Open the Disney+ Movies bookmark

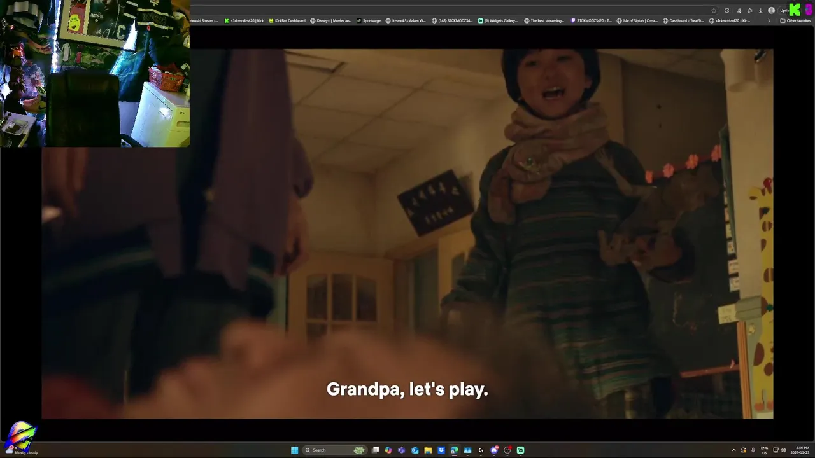(330, 20)
